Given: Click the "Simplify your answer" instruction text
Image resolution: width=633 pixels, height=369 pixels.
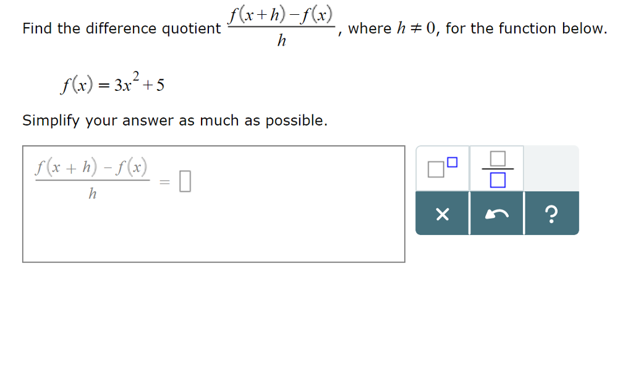Looking at the screenshot, I should (175, 121).
